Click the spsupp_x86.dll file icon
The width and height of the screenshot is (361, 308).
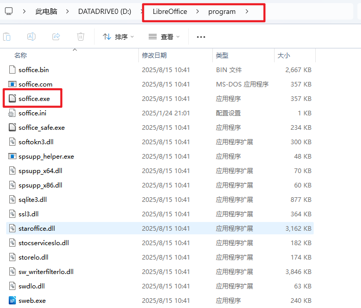pos(12,185)
